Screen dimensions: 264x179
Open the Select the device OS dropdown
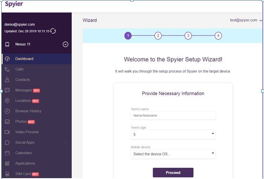pyautogui.click(x=173, y=154)
